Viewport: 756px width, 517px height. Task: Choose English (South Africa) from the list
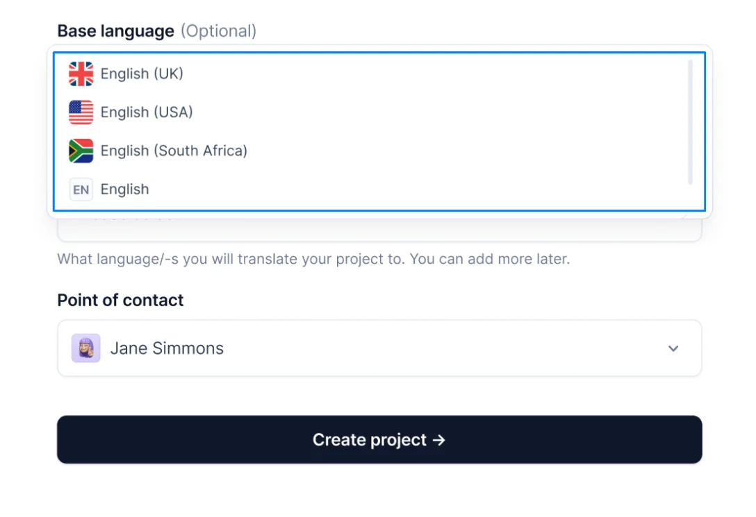174,151
